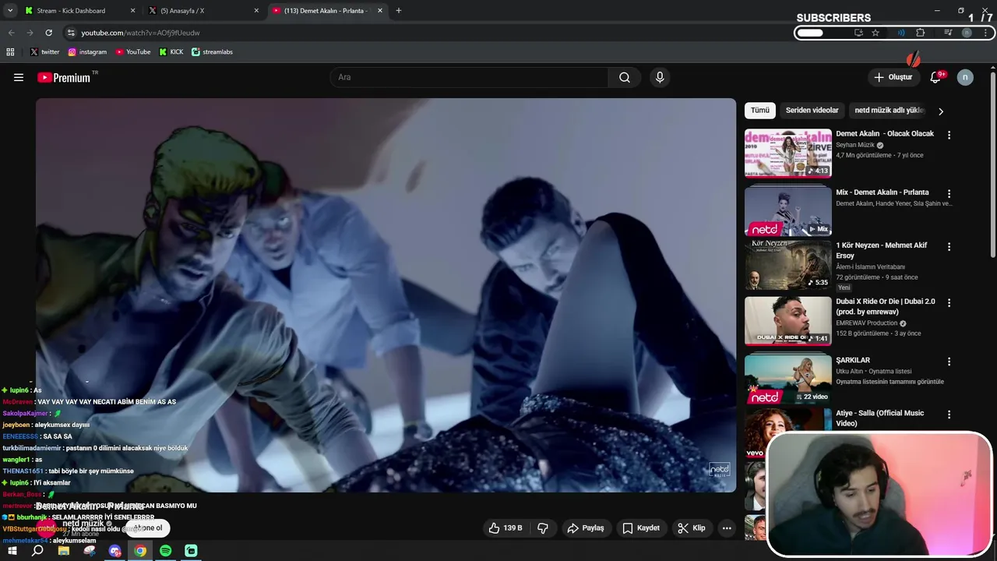Open Chrome media controls icon
This screenshot has height=561, width=997.
coord(948,33)
